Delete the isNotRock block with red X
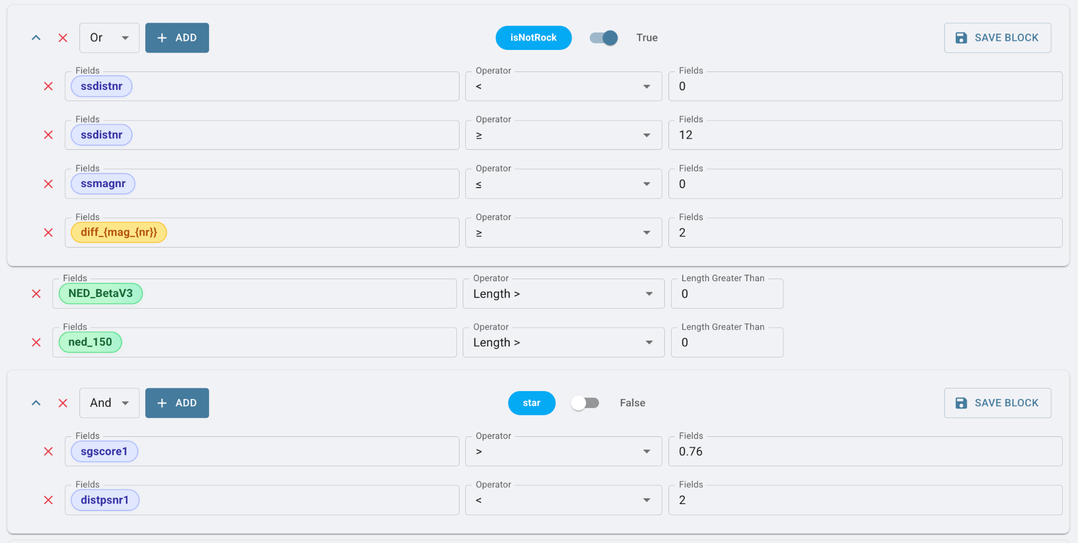 (x=63, y=38)
